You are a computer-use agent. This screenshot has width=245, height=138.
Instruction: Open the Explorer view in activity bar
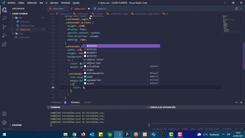click(x=4, y=10)
